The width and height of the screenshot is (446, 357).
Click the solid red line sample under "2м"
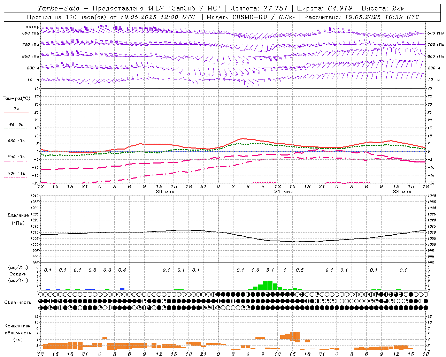tap(16, 113)
